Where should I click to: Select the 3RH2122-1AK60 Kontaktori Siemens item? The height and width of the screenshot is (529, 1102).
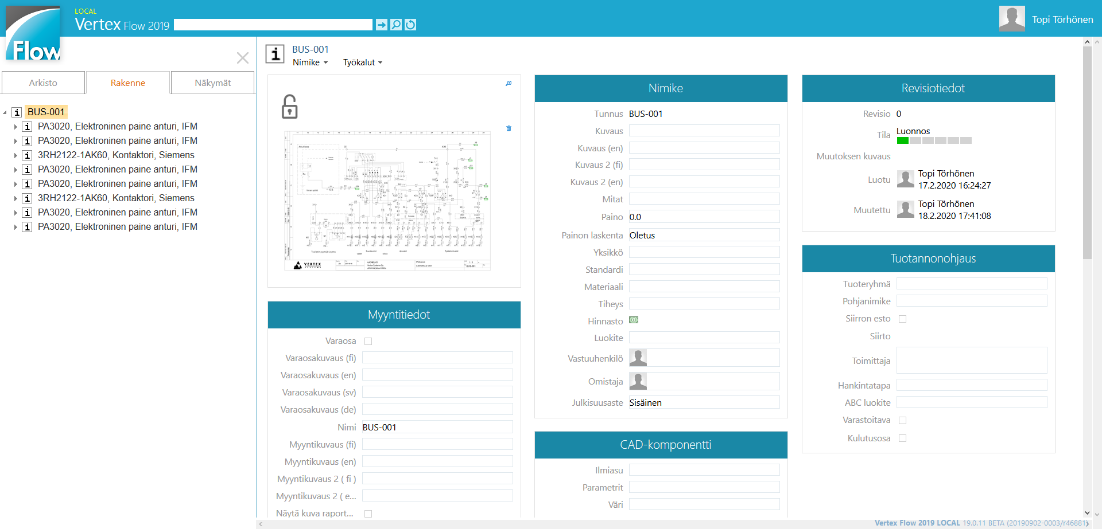point(116,155)
